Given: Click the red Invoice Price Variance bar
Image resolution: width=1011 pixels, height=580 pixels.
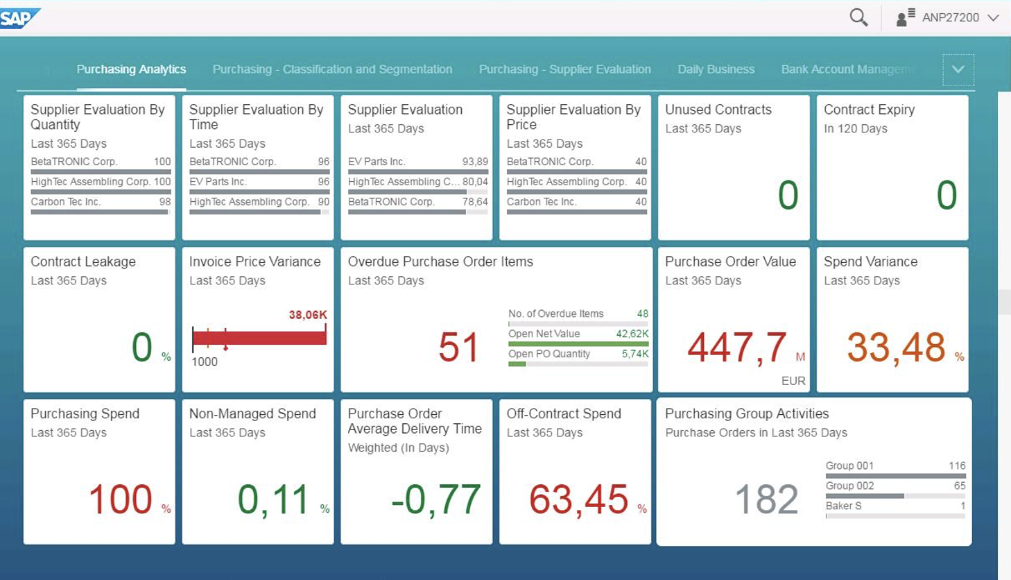Looking at the screenshot, I should (259, 338).
